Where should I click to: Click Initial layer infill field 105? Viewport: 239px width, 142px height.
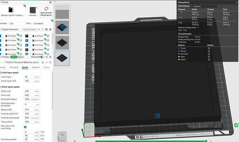click(x=32, y=81)
